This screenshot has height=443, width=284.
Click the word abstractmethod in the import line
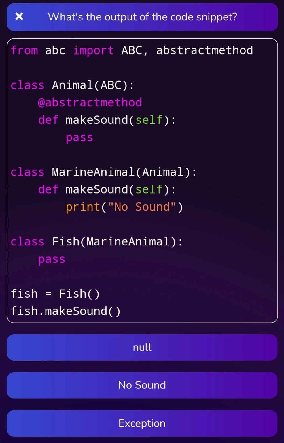(x=205, y=50)
